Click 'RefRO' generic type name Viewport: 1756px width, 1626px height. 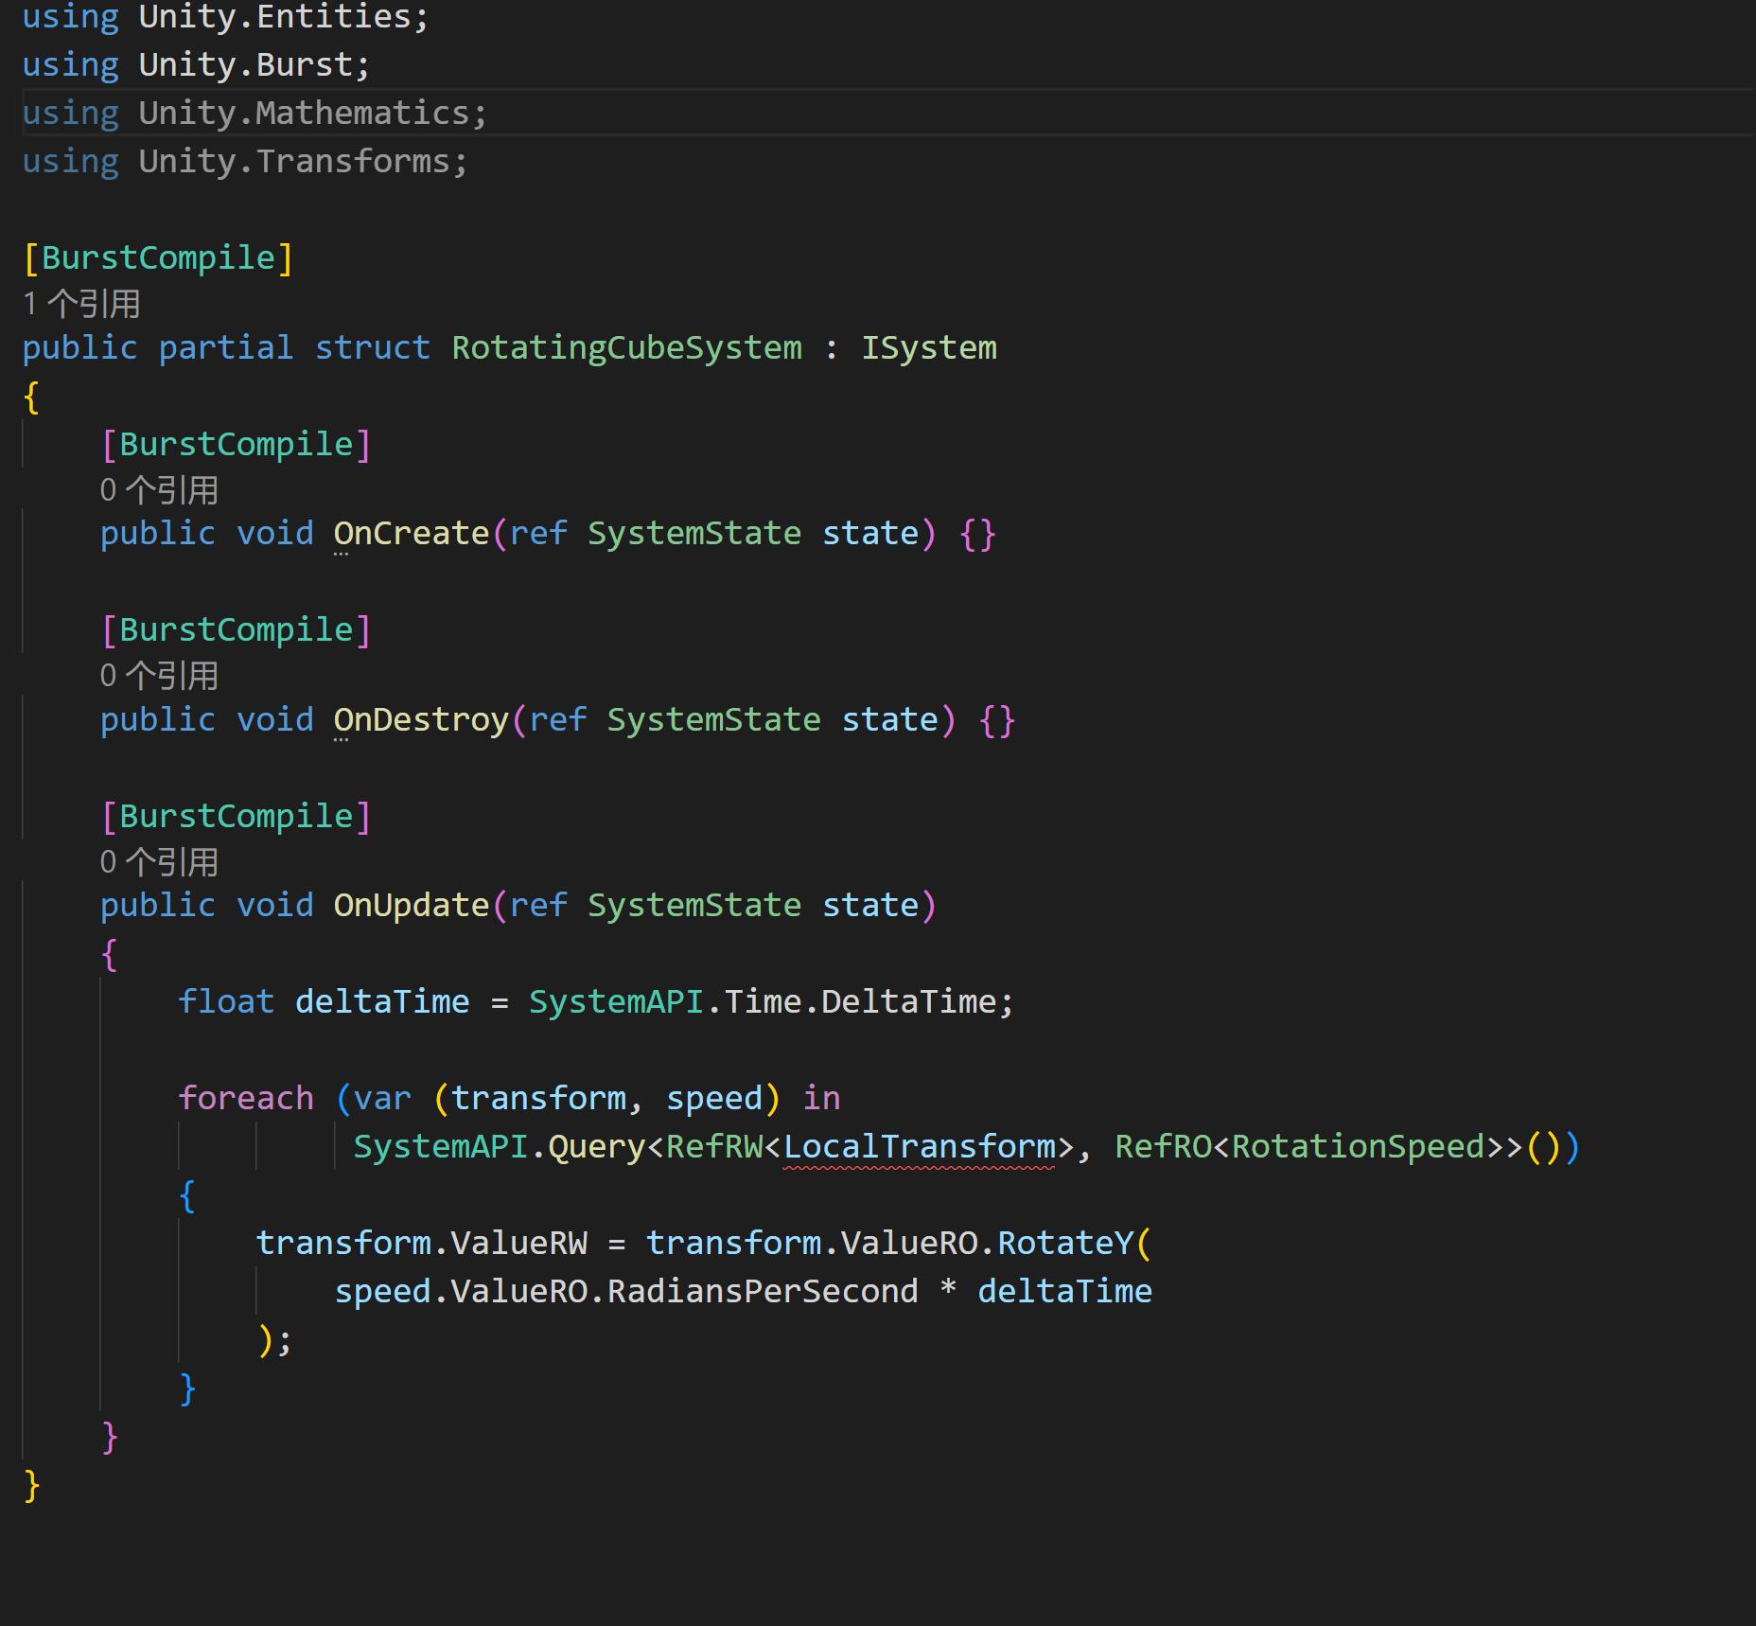[x=1163, y=1146]
